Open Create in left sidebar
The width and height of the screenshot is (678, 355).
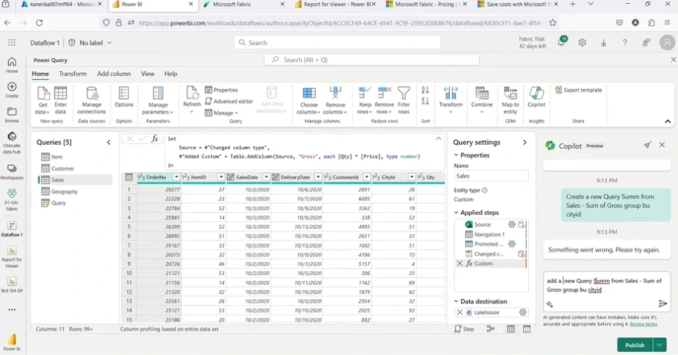point(12,90)
